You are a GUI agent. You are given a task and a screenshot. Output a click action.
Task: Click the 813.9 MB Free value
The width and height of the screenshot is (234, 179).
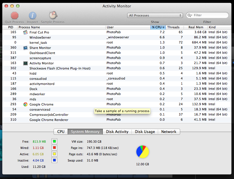pyautogui.click(x=39, y=142)
